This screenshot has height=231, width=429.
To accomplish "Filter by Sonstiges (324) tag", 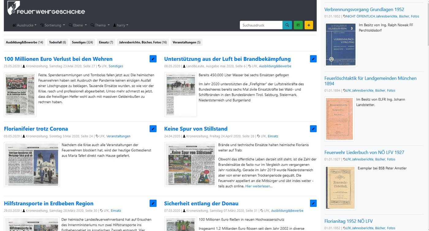I will (82, 42).
